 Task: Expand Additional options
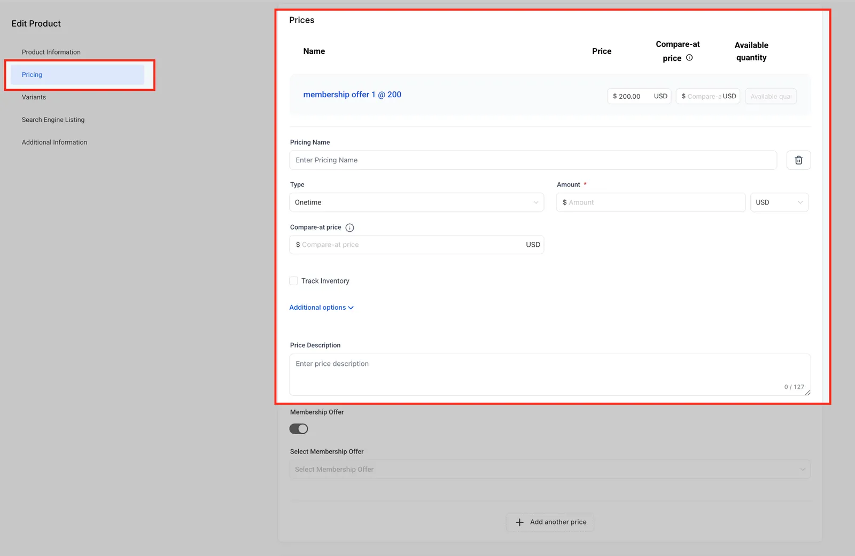click(321, 308)
